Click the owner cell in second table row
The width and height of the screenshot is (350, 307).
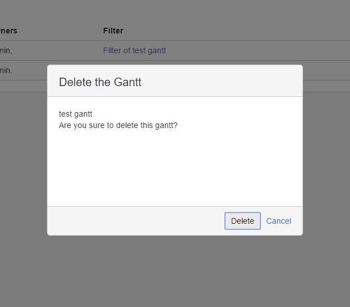point(6,70)
